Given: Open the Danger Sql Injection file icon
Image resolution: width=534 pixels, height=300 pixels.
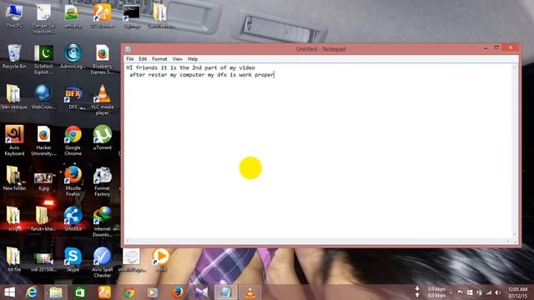Looking at the screenshot, I should pyautogui.click(x=43, y=18).
